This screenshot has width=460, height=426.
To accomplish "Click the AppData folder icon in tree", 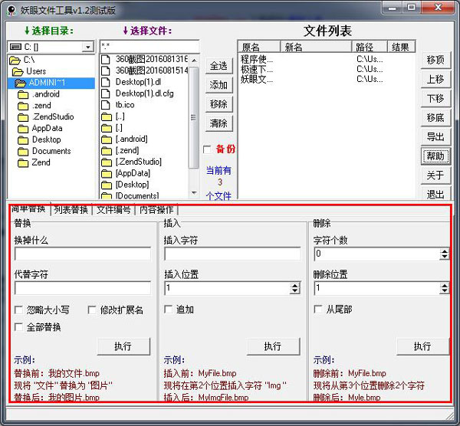I will point(23,129).
